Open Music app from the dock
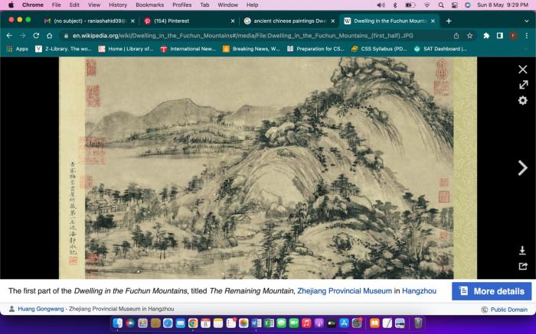 pos(306,323)
